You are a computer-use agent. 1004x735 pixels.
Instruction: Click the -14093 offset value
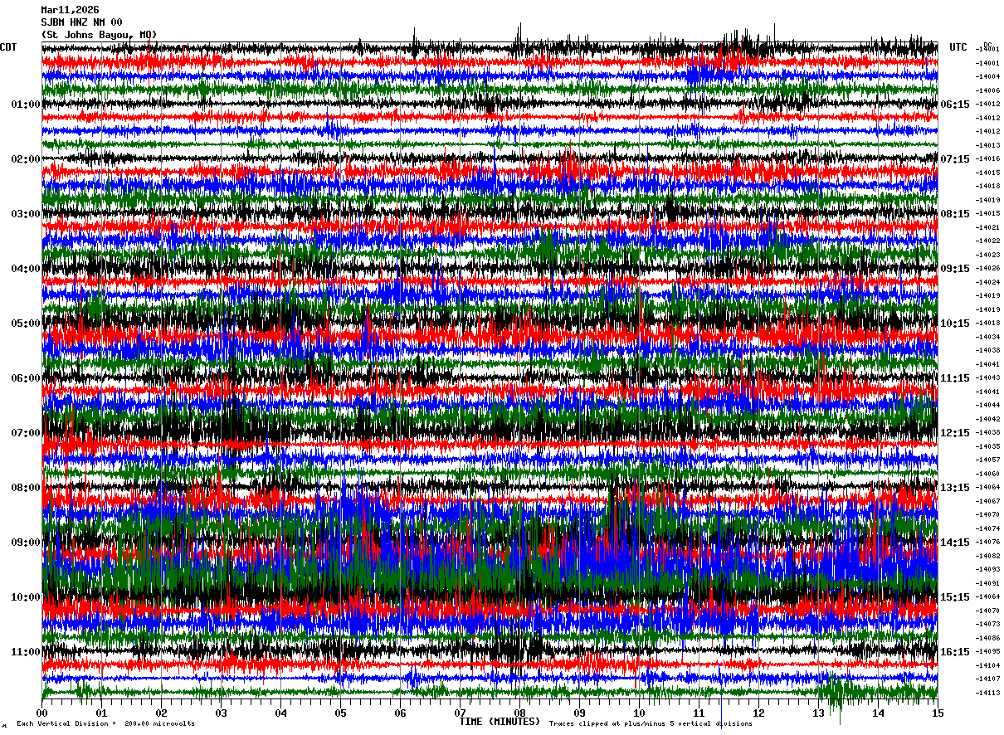click(987, 569)
